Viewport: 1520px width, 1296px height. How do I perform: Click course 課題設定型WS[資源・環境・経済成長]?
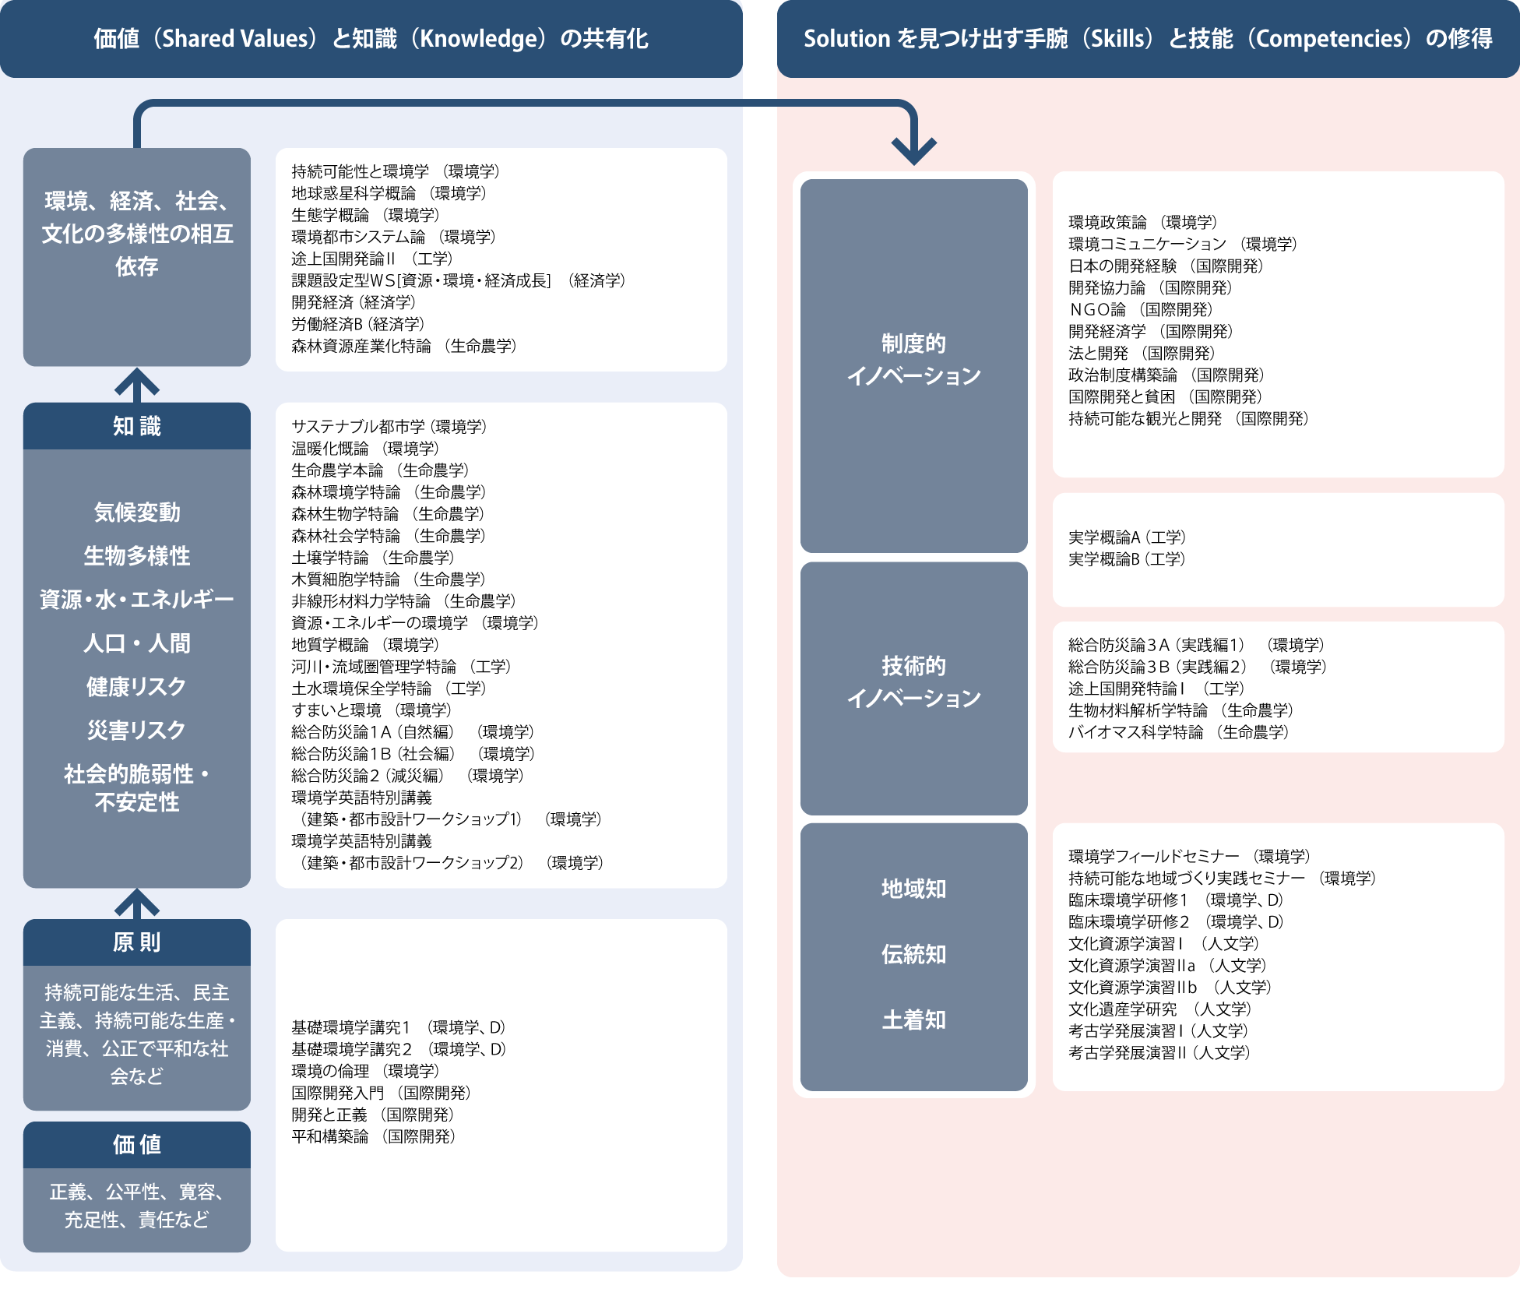tap(459, 280)
